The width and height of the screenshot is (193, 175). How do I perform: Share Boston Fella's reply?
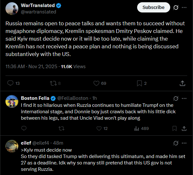coord(184,128)
